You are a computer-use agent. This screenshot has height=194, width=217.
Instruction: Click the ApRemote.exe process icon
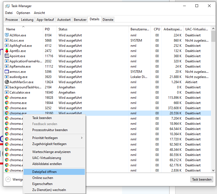tap(7, 66)
